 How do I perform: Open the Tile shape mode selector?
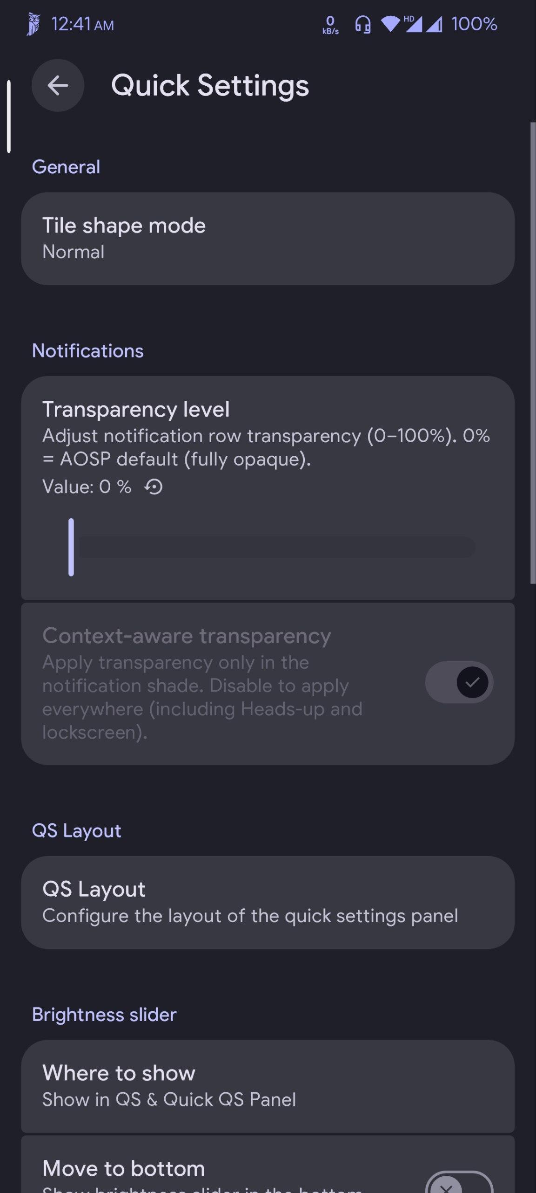click(268, 239)
